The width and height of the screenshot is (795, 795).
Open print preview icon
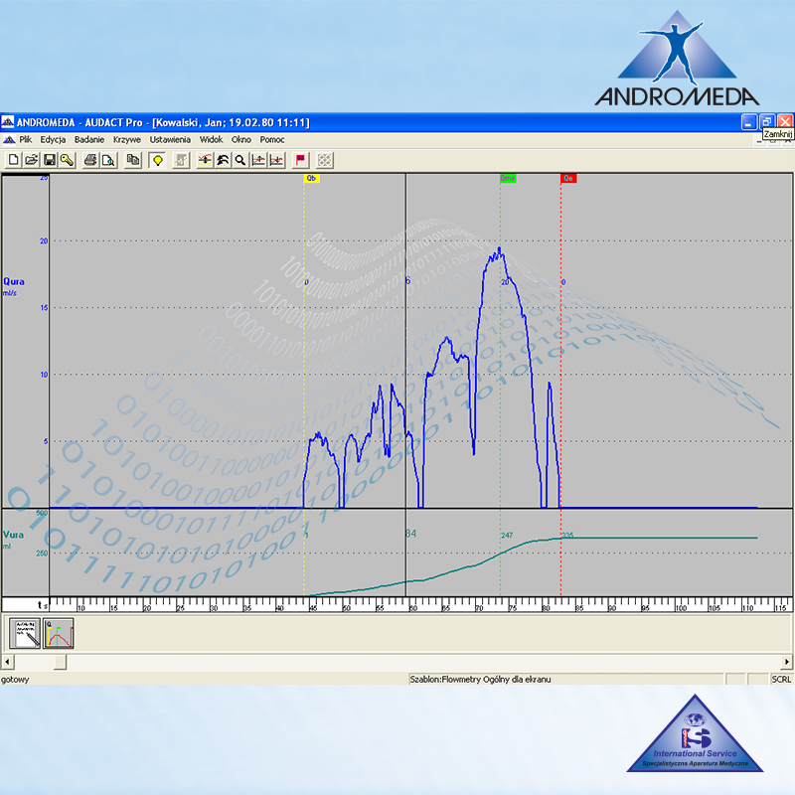point(107,159)
